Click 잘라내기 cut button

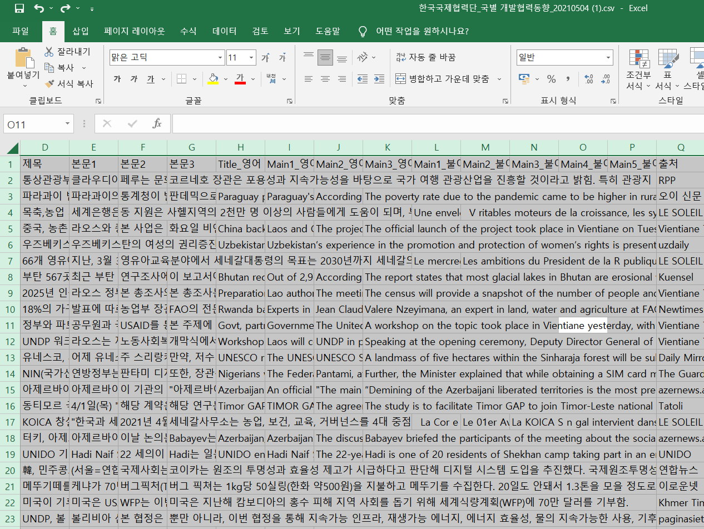point(67,52)
